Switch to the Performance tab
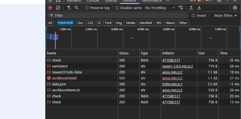The height and width of the screenshot is (119, 241). [152, 1]
